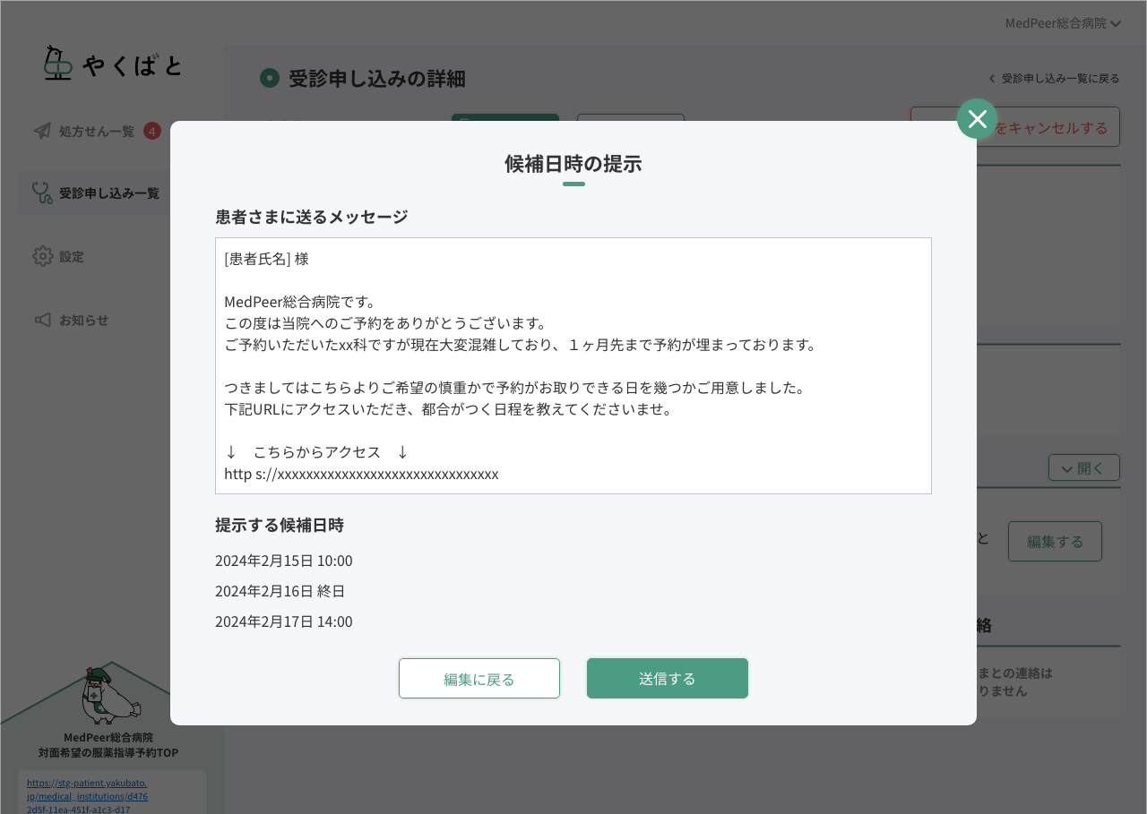Click the 候補日時の提示 dialog title
The height and width of the screenshot is (814, 1147).
coord(573,164)
